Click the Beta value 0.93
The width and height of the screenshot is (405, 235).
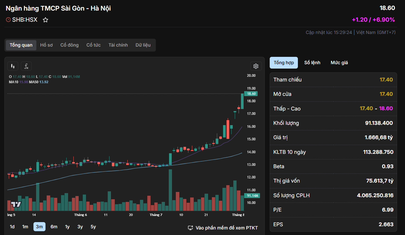pyautogui.click(x=387, y=166)
